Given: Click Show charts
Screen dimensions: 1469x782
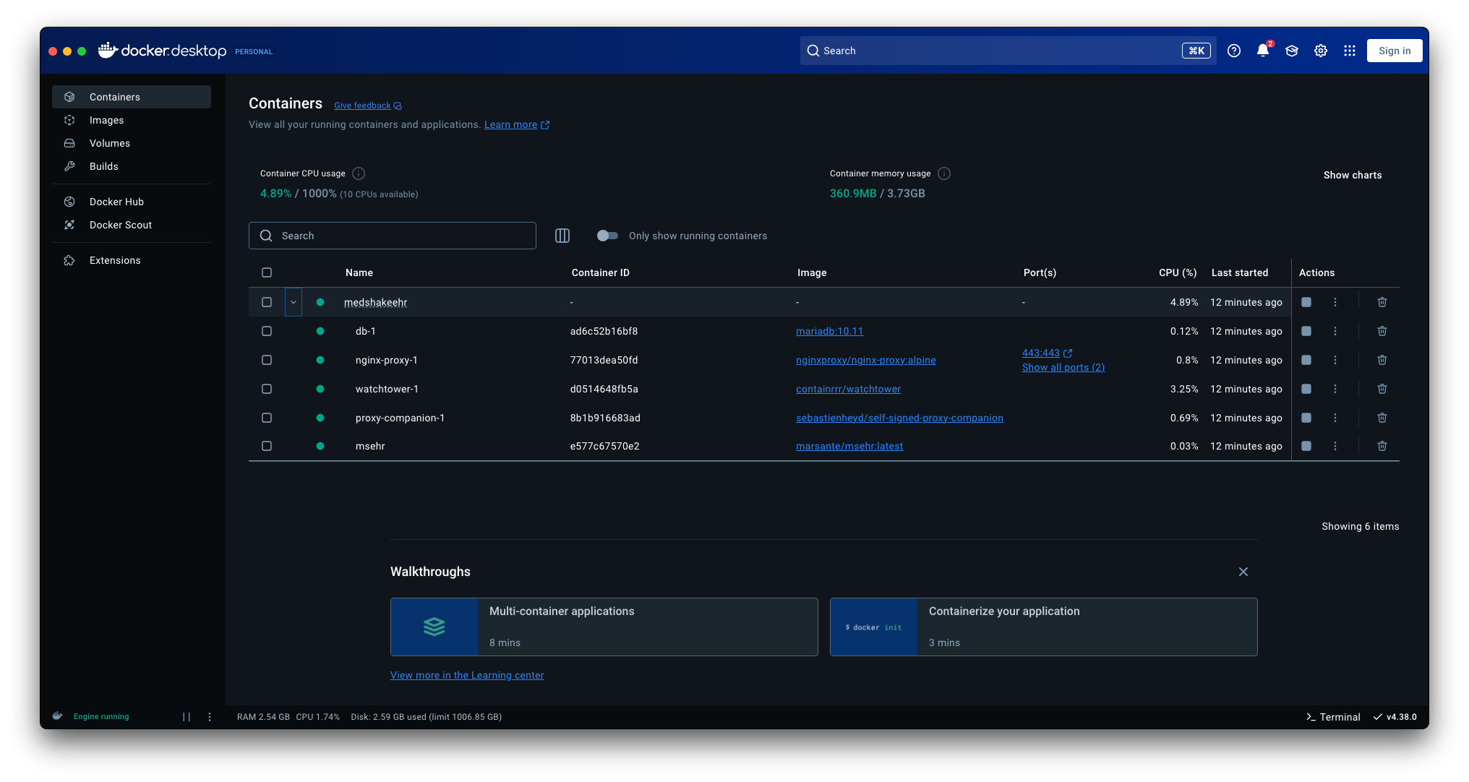Looking at the screenshot, I should (1353, 175).
